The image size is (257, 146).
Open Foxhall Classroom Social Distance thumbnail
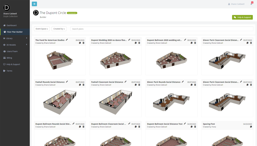pos(115,102)
